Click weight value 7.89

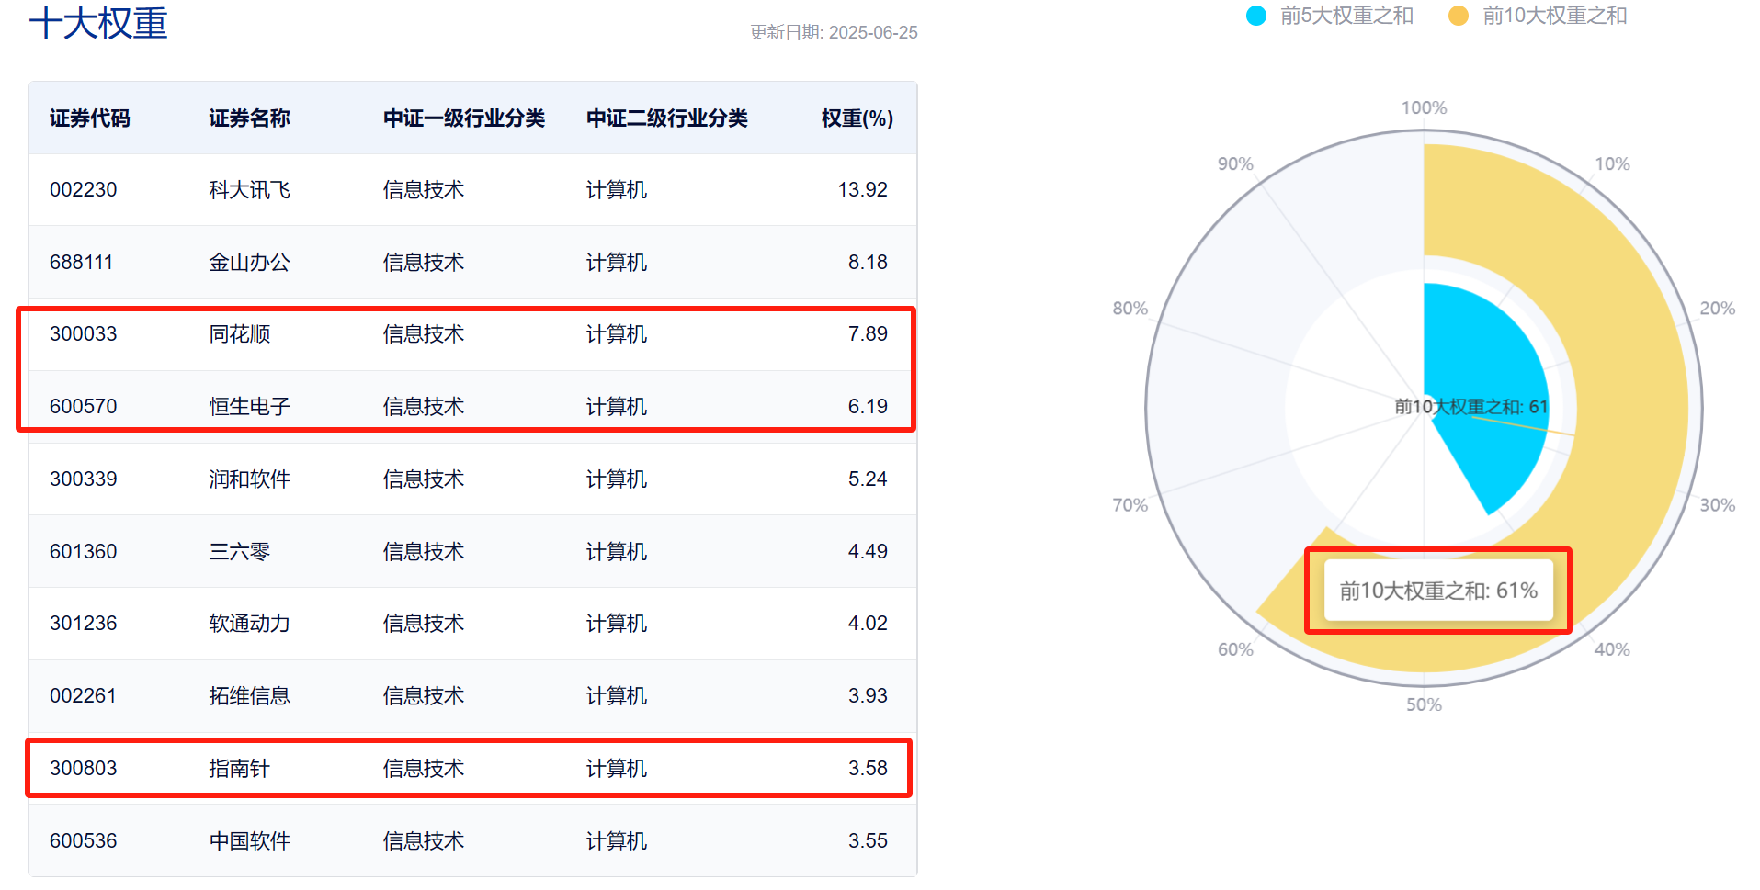click(x=868, y=334)
